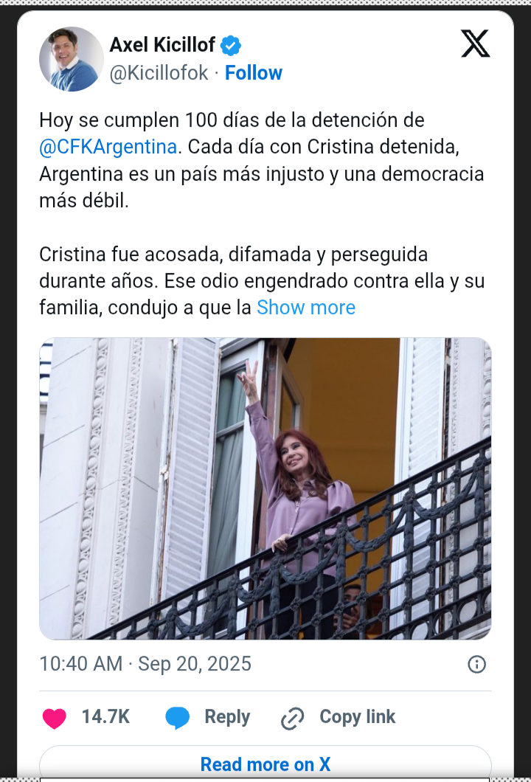Open the @CFKArgentina mention link

(108, 147)
